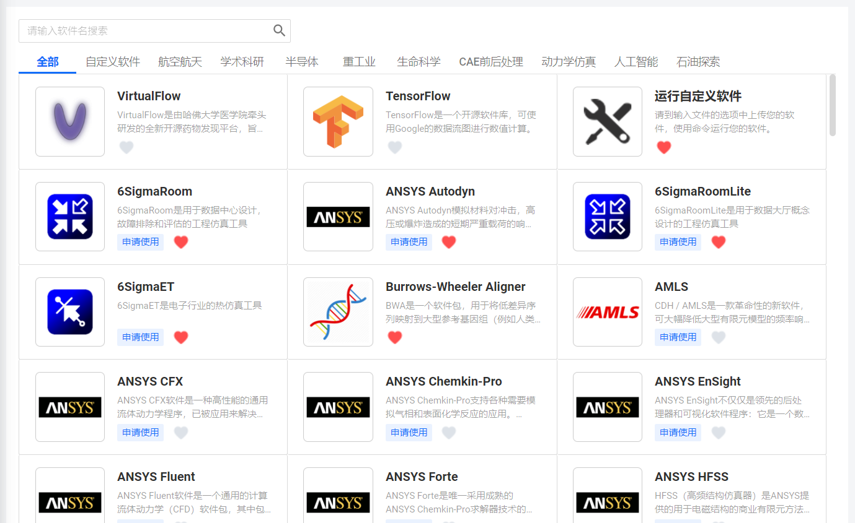The image size is (855, 523).
Task: Click the vertical scrollbar thumb
Action: [x=833, y=105]
